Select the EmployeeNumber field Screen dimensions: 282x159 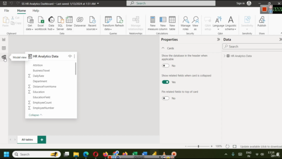point(43,108)
